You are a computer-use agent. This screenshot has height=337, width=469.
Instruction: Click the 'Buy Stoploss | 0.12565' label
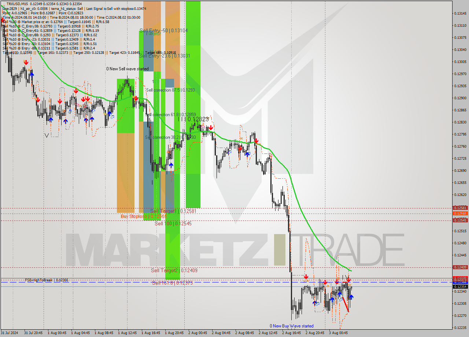tap(144, 216)
